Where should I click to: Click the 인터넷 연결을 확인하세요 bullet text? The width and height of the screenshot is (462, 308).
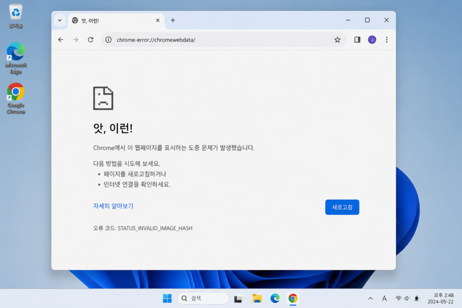137,184
